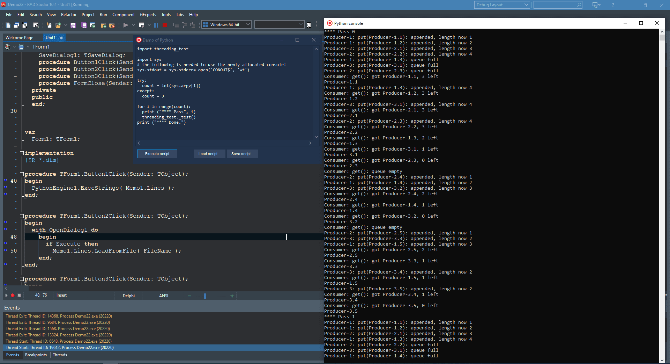This screenshot has width=670, height=364.
Task: Click the Save icon in toolbar
Action: [73, 25]
